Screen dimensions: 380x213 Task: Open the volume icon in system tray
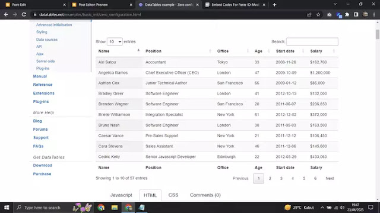[342, 208]
